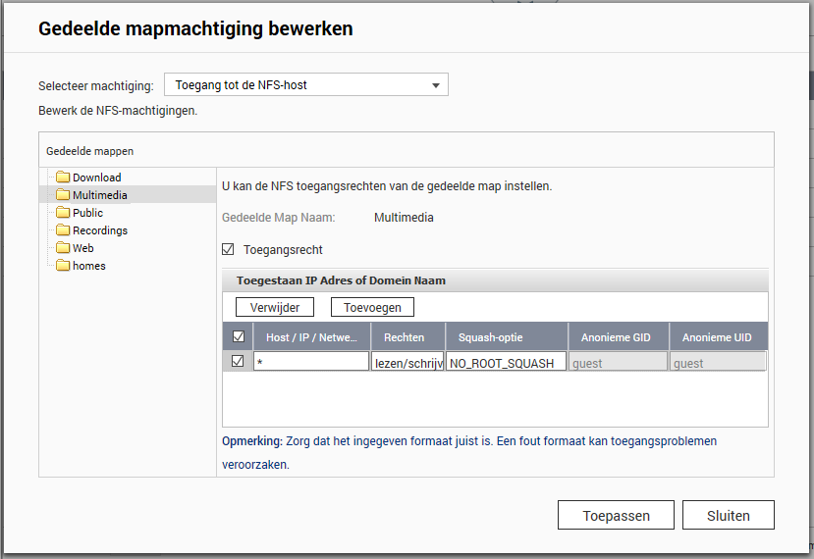Click the Toevoegen button
The image size is (814, 559).
373,307
